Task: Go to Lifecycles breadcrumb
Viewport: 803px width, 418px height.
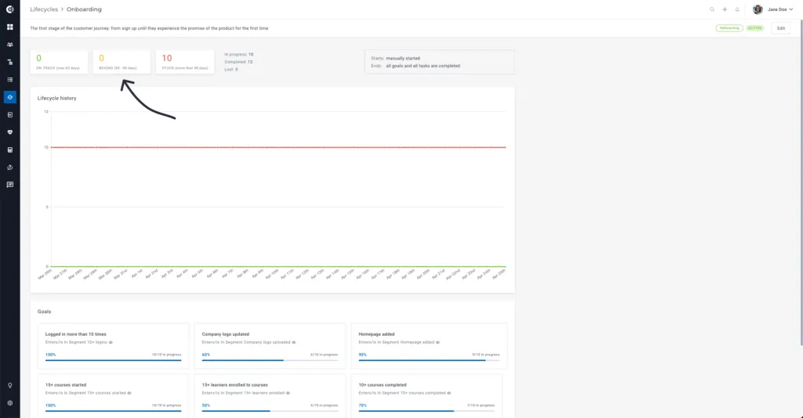Action: (x=44, y=9)
